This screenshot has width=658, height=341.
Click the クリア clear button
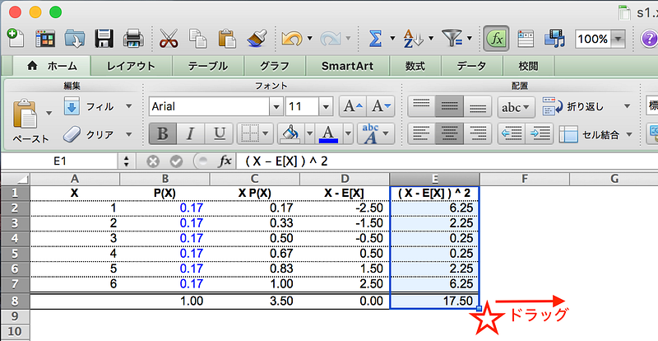(x=90, y=134)
